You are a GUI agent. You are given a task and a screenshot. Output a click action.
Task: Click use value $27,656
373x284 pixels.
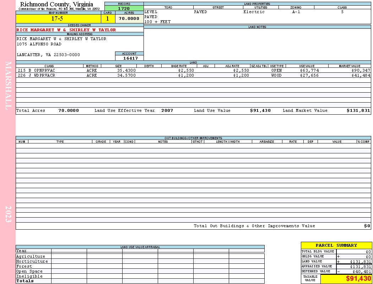[309, 76]
